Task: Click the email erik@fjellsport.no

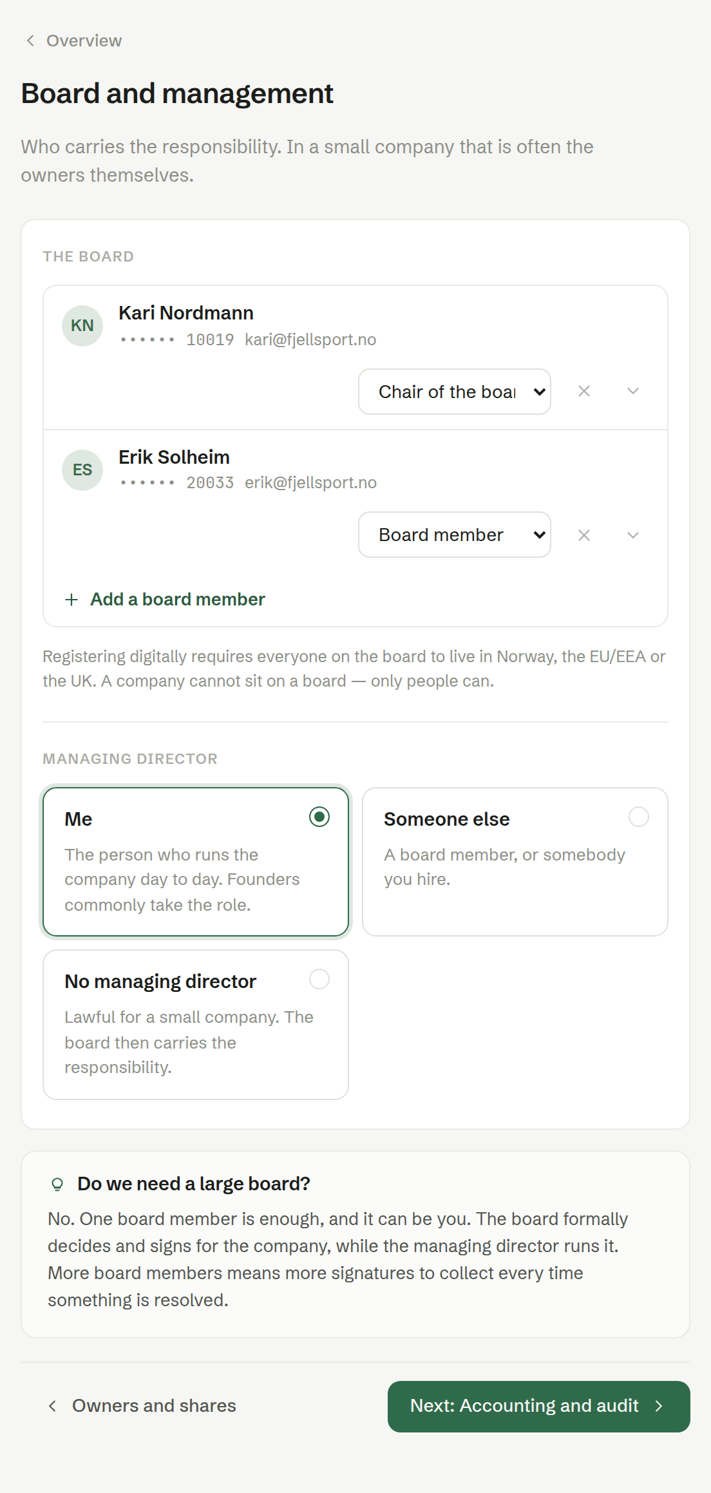Action: 310,482
